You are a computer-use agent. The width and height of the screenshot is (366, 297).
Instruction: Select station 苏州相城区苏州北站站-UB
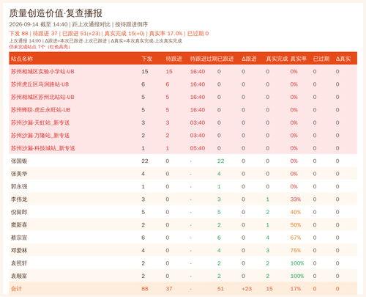42,97
